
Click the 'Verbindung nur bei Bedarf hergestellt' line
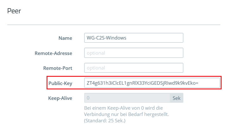pos(129,114)
